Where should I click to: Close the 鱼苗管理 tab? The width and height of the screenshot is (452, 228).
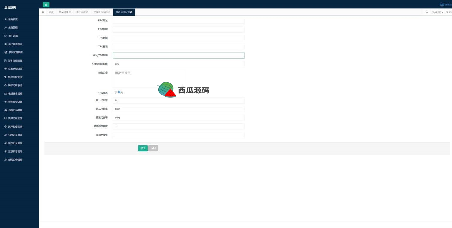(70, 12)
